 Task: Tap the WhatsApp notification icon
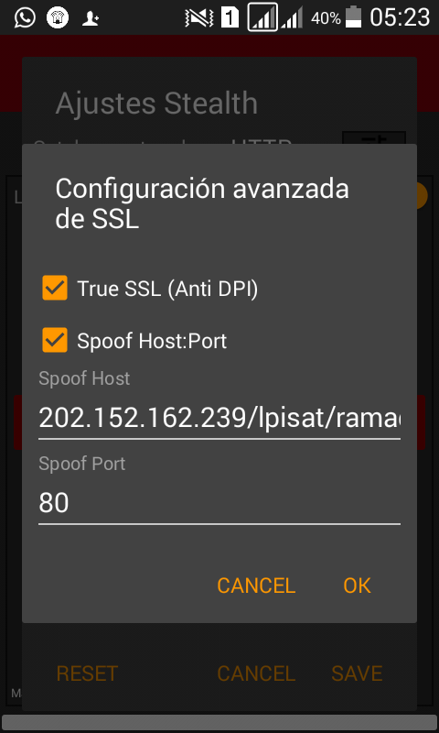pyautogui.click(x=25, y=17)
